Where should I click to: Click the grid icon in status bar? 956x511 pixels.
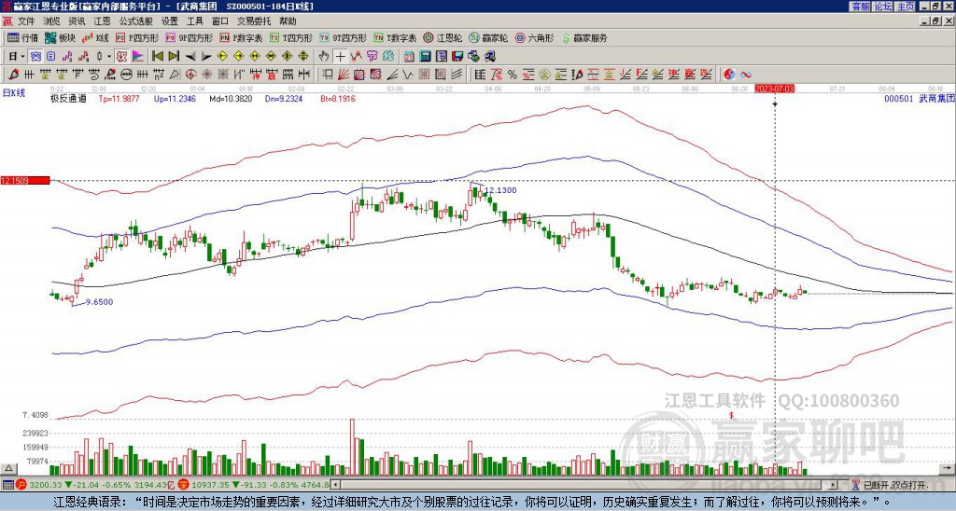(x=7, y=485)
